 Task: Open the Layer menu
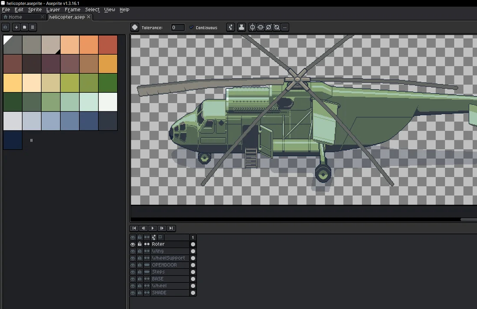click(x=53, y=10)
